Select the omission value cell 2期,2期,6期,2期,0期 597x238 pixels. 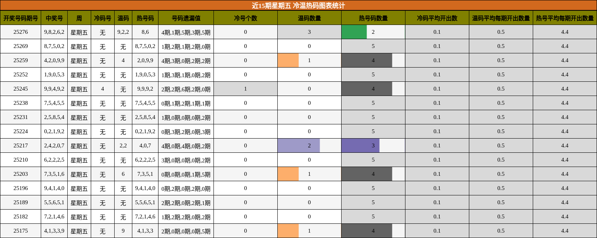[x=186, y=89]
